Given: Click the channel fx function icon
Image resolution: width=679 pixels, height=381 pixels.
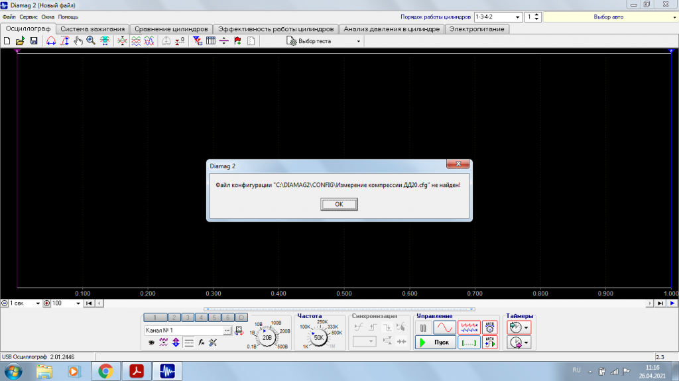Looking at the screenshot, I should pos(201,343).
